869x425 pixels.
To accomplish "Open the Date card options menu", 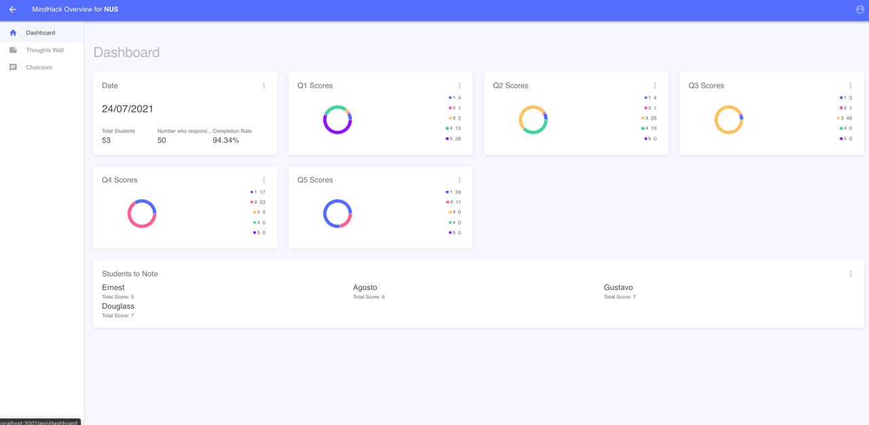I will 264,86.
